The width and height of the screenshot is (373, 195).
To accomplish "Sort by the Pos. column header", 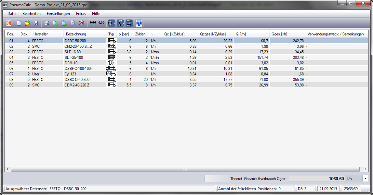I will tap(11, 34).
